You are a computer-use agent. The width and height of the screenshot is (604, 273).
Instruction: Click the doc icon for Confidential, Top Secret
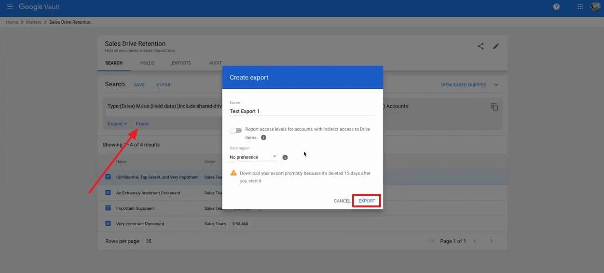108,177
